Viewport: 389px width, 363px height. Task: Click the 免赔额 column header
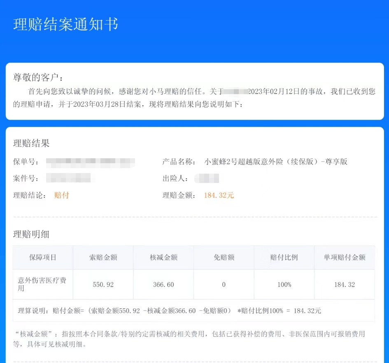(224, 258)
